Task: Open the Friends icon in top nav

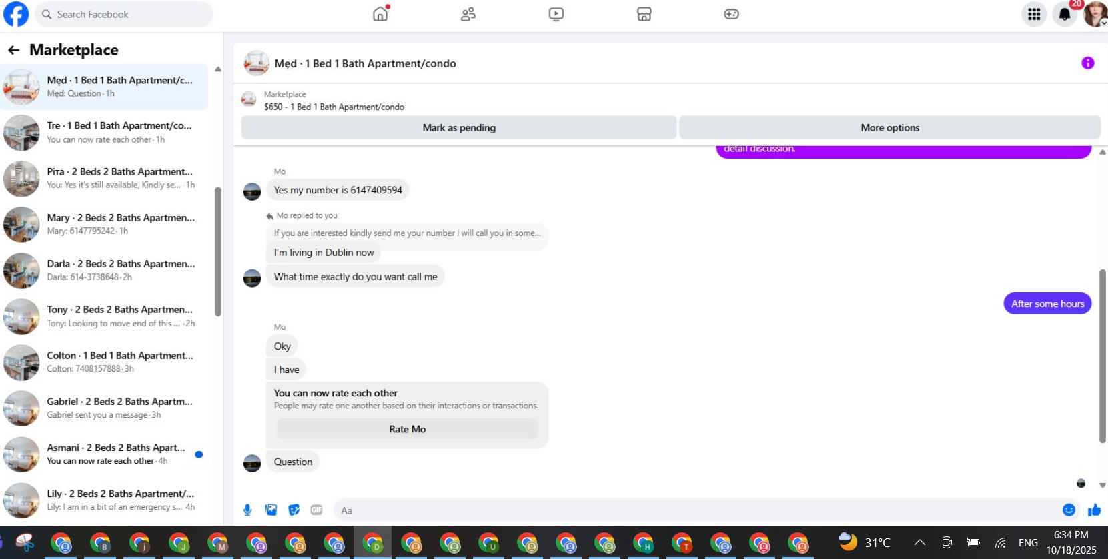Action: (x=468, y=14)
